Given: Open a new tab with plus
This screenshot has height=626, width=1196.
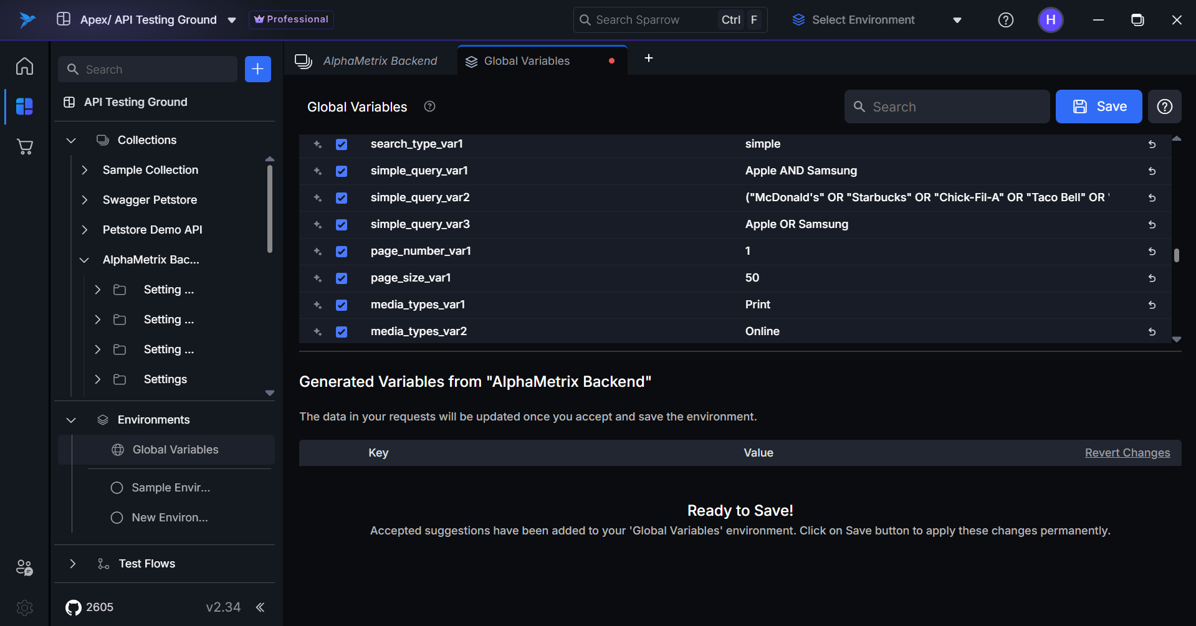Looking at the screenshot, I should (648, 58).
